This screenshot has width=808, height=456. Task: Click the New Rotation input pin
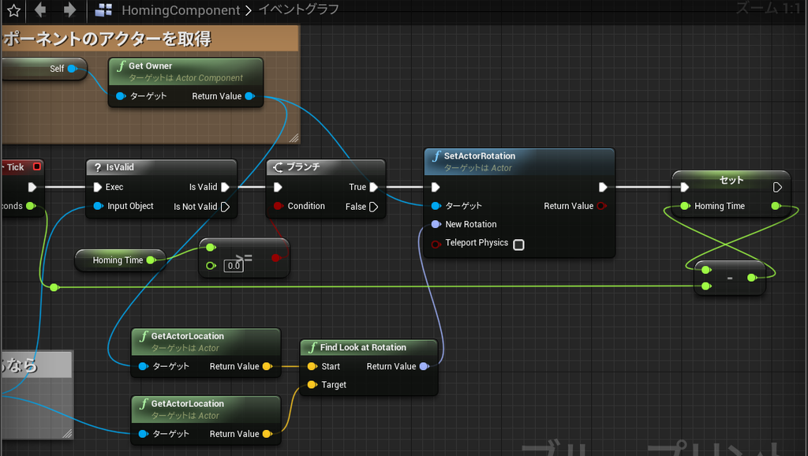[436, 224]
